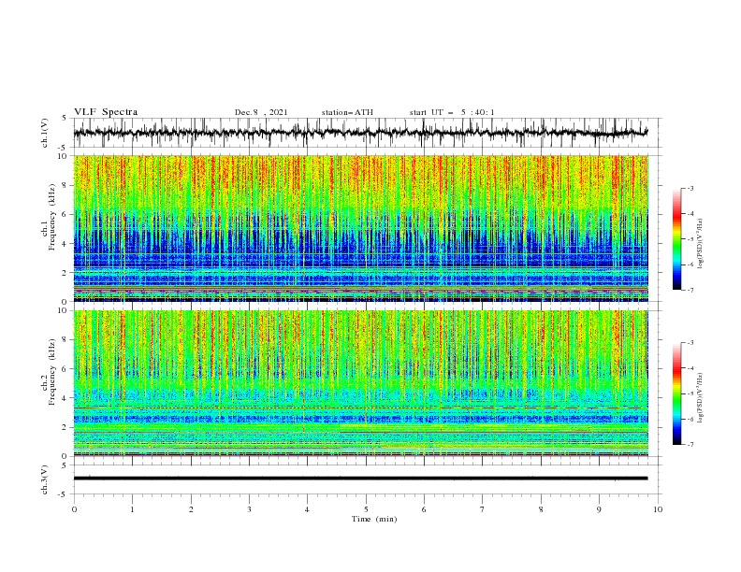The image size is (741, 572).
Task: Click time axis tick label '6'
Action: pos(424,509)
